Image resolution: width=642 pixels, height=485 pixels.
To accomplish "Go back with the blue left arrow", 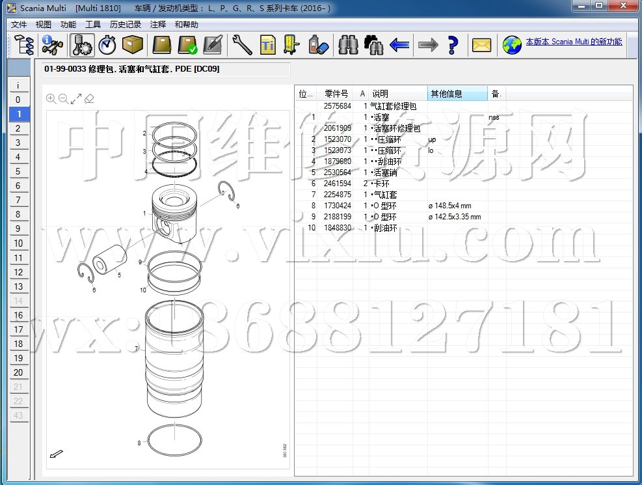I will pyautogui.click(x=399, y=45).
